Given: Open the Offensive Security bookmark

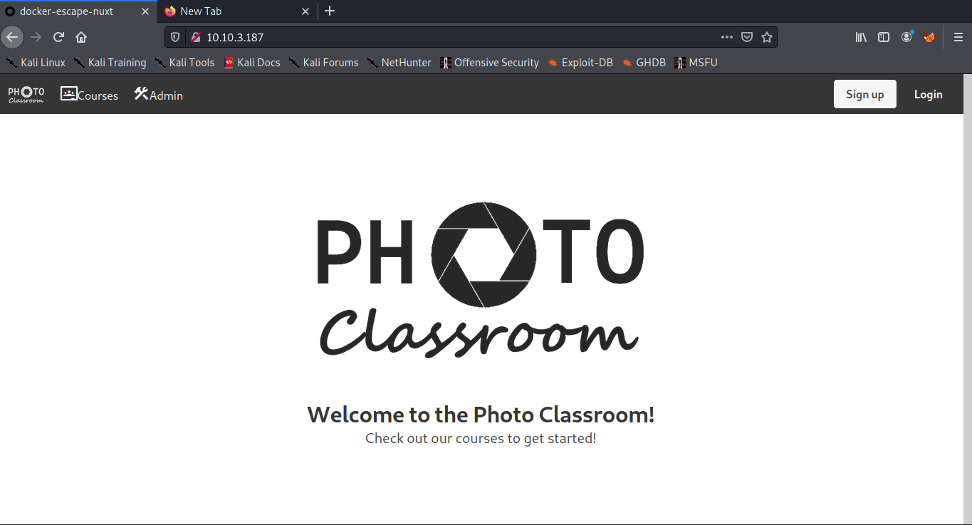Looking at the screenshot, I should pos(489,63).
